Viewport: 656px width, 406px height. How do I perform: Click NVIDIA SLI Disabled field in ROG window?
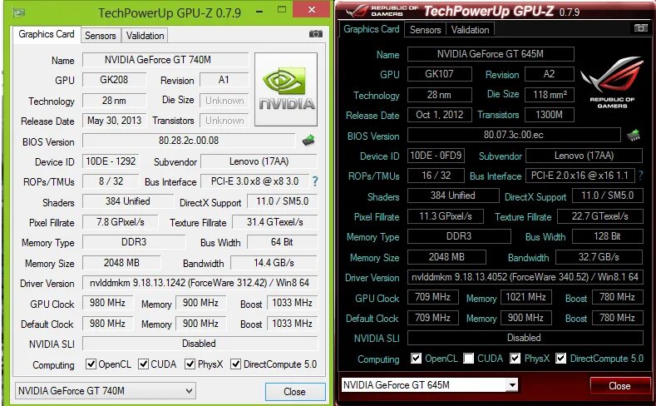525,338
